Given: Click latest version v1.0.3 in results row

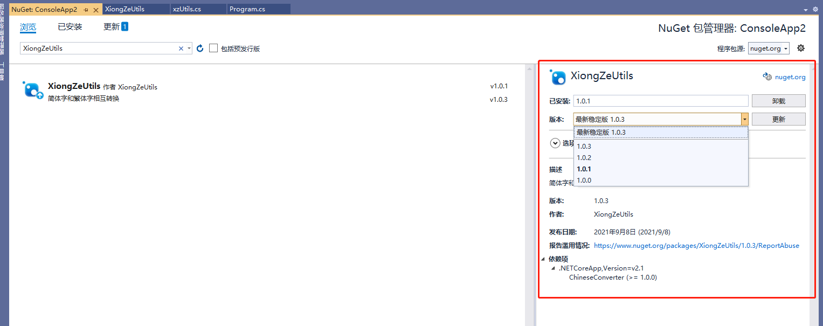Looking at the screenshot, I should point(499,100).
